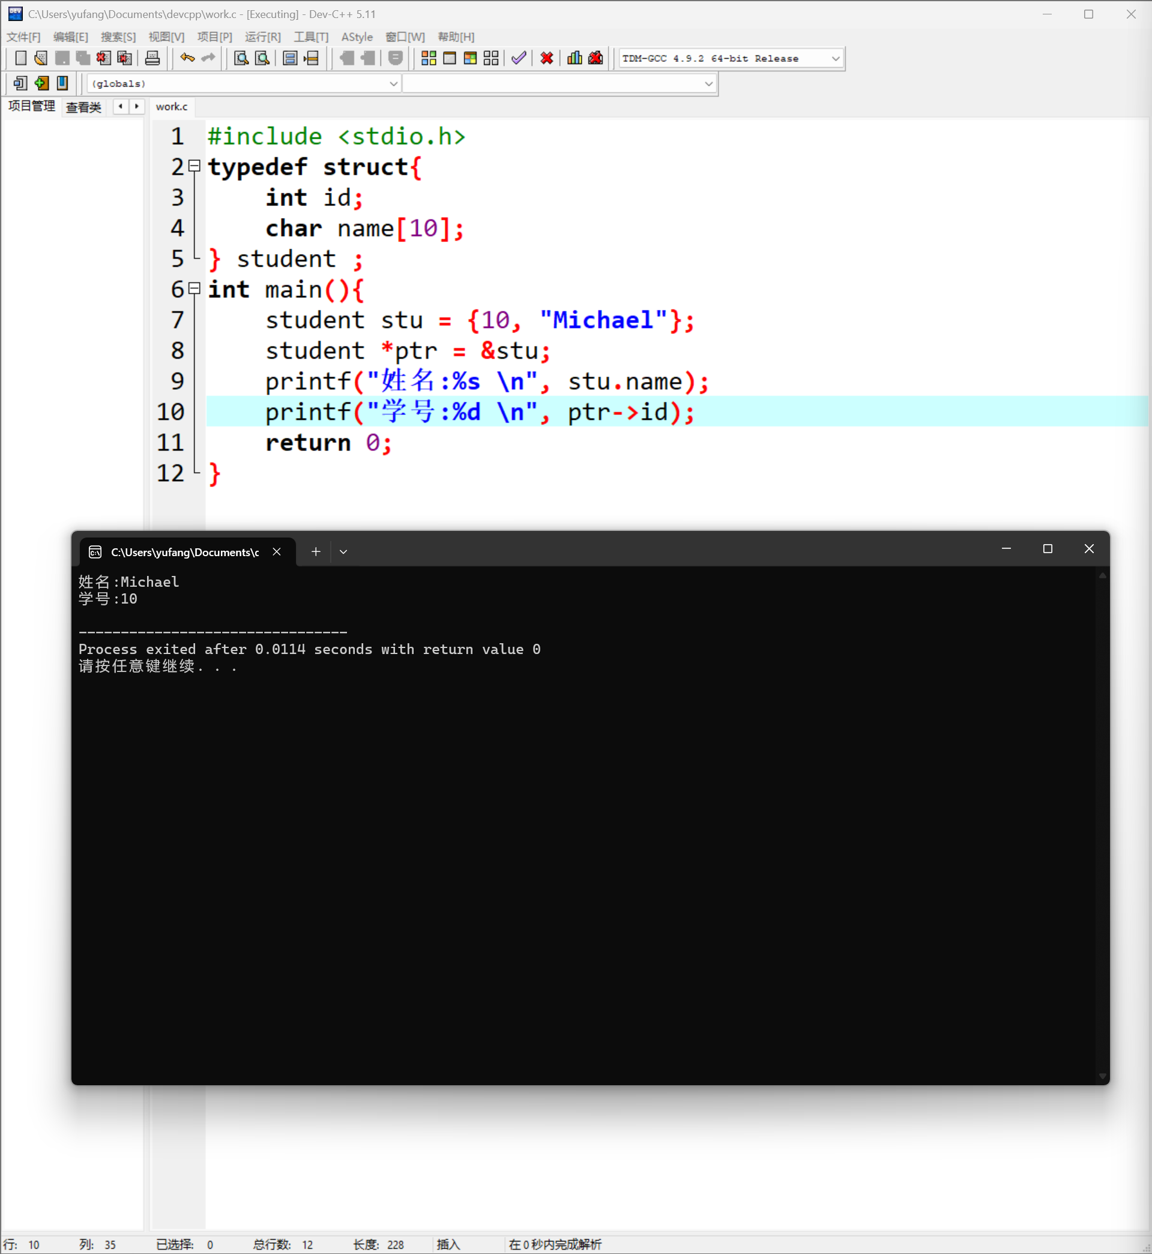Open Profile Analysis bar chart icon
Image resolution: width=1152 pixels, height=1254 pixels.
click(x=574, y=58)
